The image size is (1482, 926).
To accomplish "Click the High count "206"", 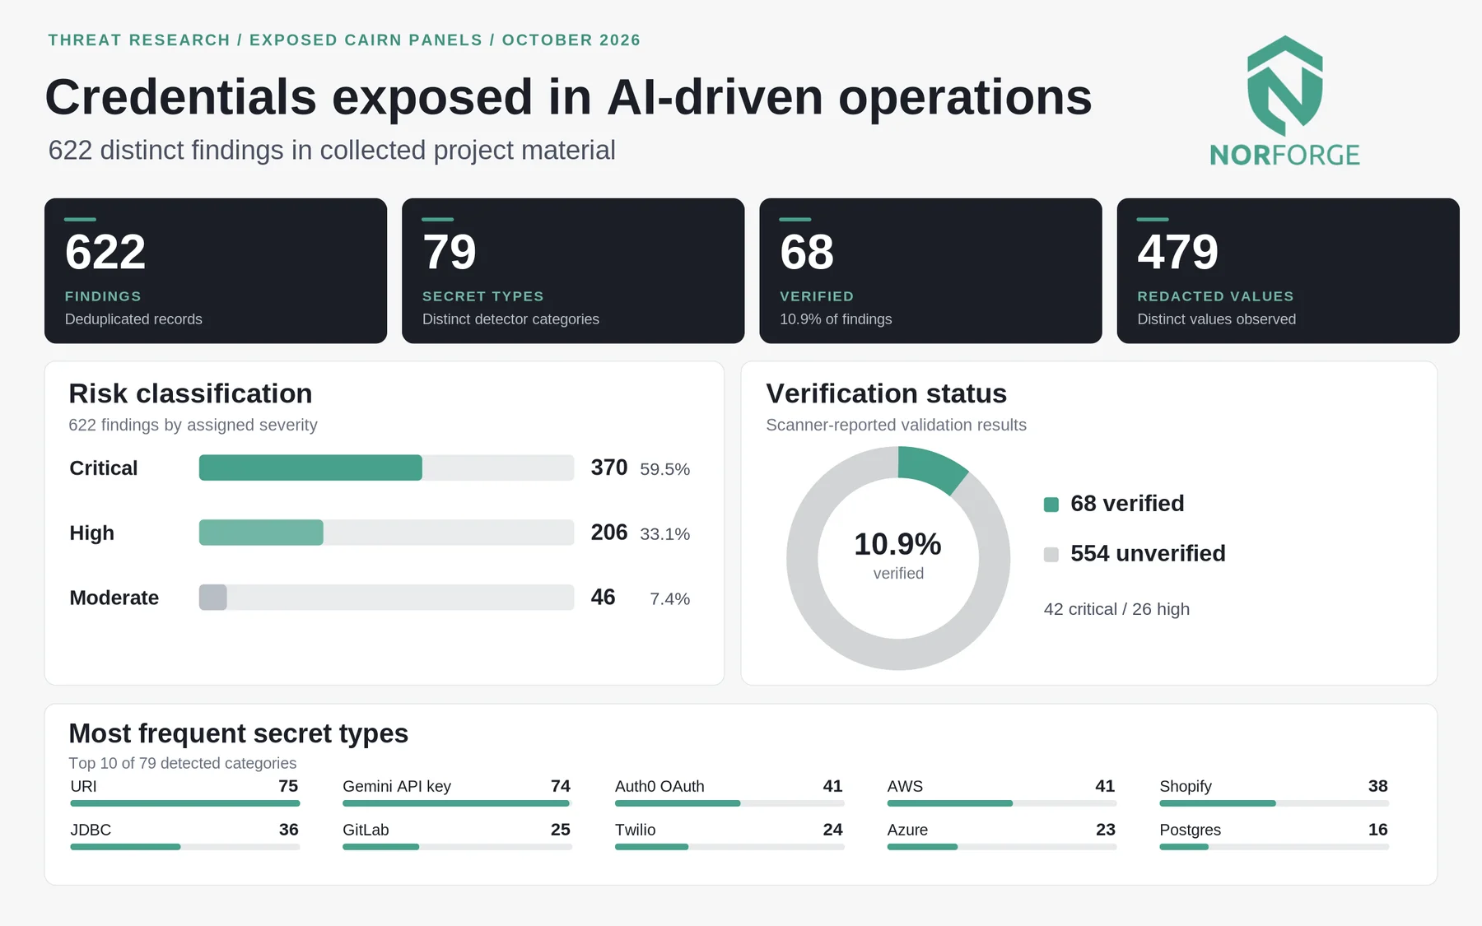I will pyautogui.click(x=609, y=533).
